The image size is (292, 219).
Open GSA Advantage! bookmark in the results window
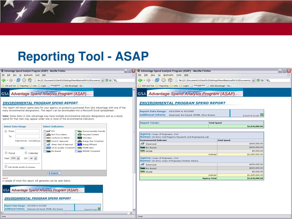point(219,86)
